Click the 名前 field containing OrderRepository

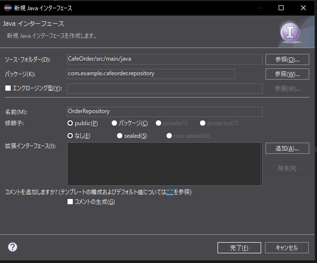[x=165, y=112]
